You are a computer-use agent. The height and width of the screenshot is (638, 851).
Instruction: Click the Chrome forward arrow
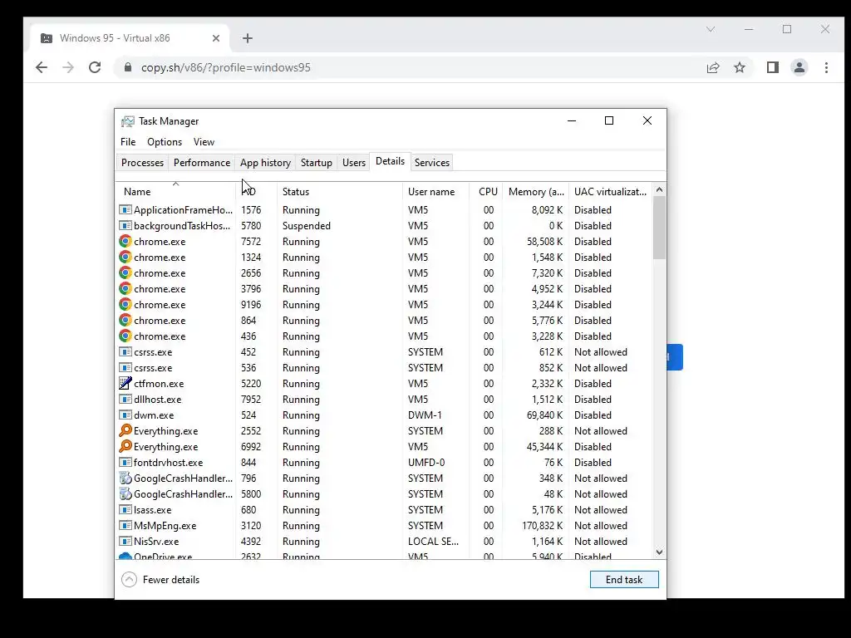click(x=68, y=67)
